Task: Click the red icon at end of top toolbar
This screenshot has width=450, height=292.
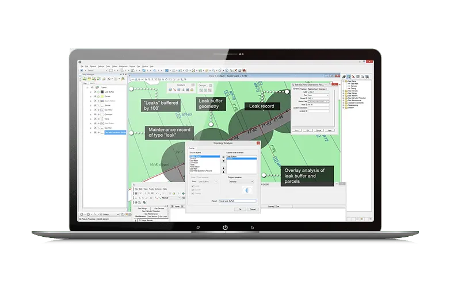Action: (x=244, y=70)
